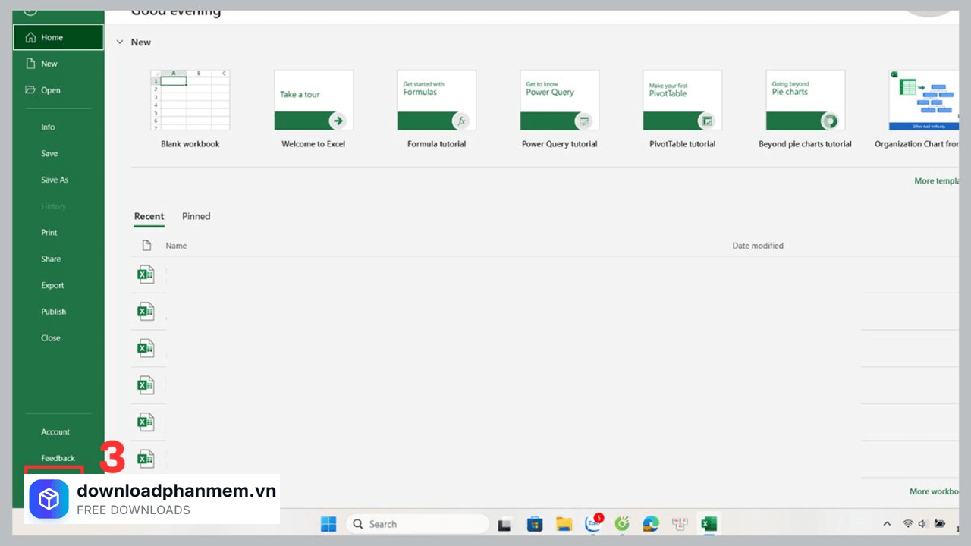This screenshot has height=546, width=971.
Task: Click the Power Query tutorial label
Action: tap(559, 144)
